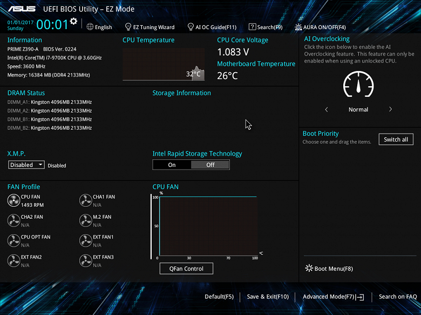Screen dimensions: 421x315
Task: Click the Normal overclocking mode label
Action: (358, 109)
